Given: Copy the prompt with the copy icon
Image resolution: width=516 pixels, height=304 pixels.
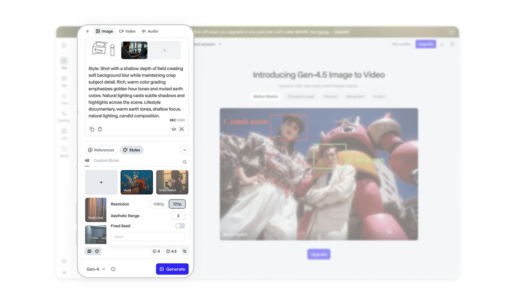Looking at the screenshot, I should coord(92,129).
